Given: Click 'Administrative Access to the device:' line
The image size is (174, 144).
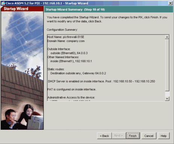Looking at the screenshot, I should click(71, 97).
